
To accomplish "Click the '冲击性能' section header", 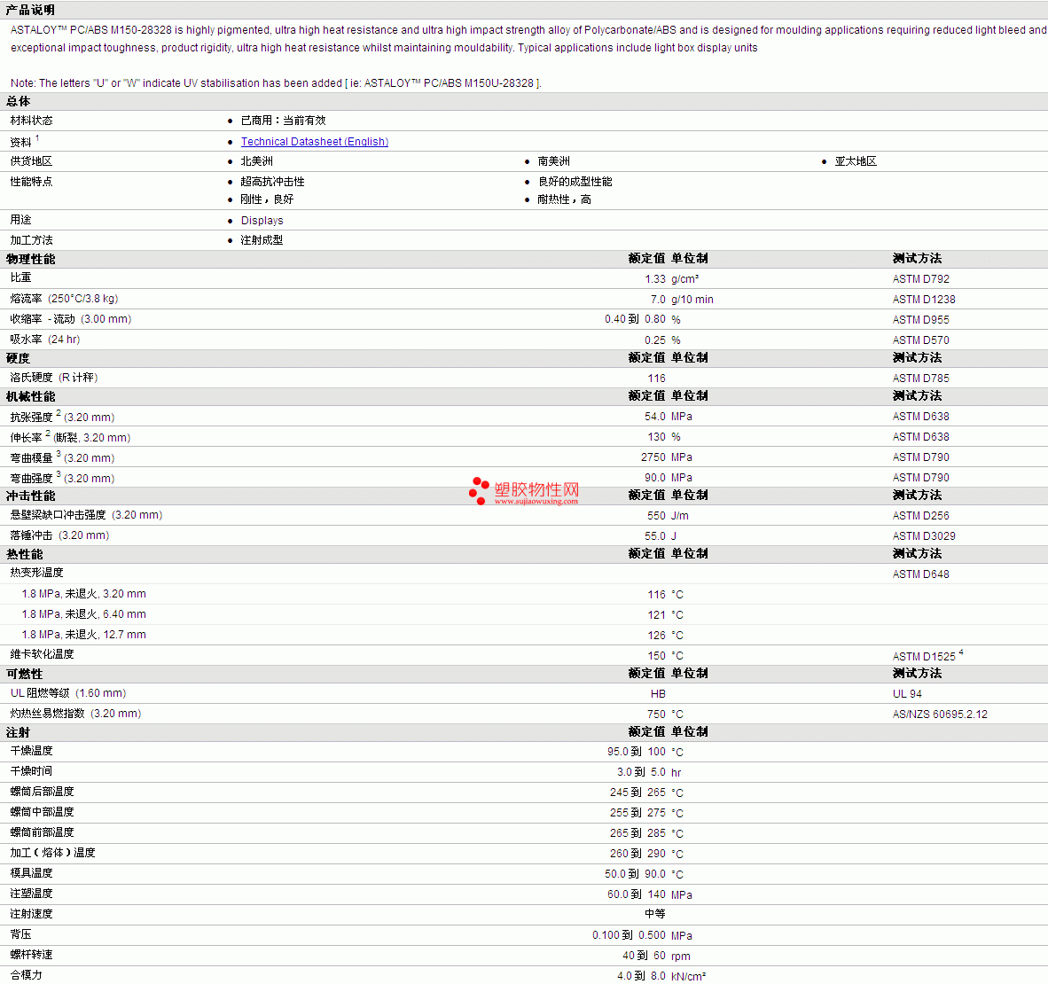I will point(30,496).
